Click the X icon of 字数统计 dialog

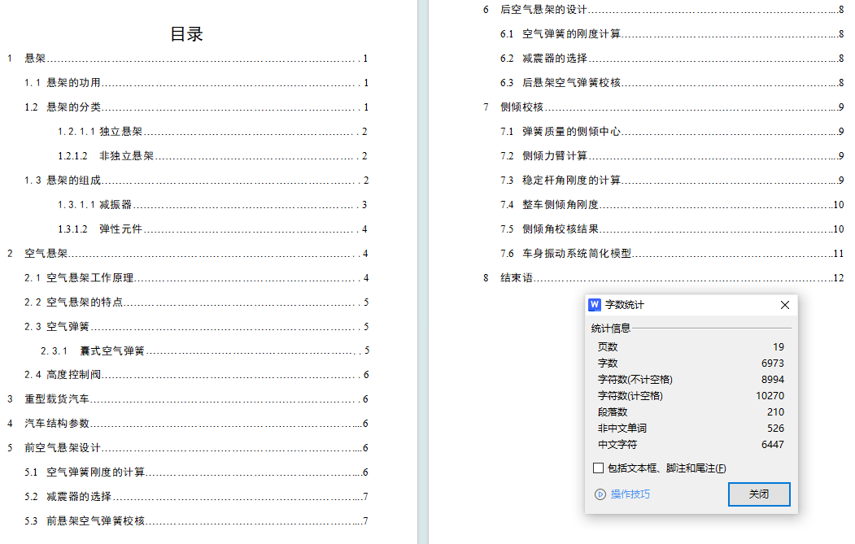tap(785, 305)
